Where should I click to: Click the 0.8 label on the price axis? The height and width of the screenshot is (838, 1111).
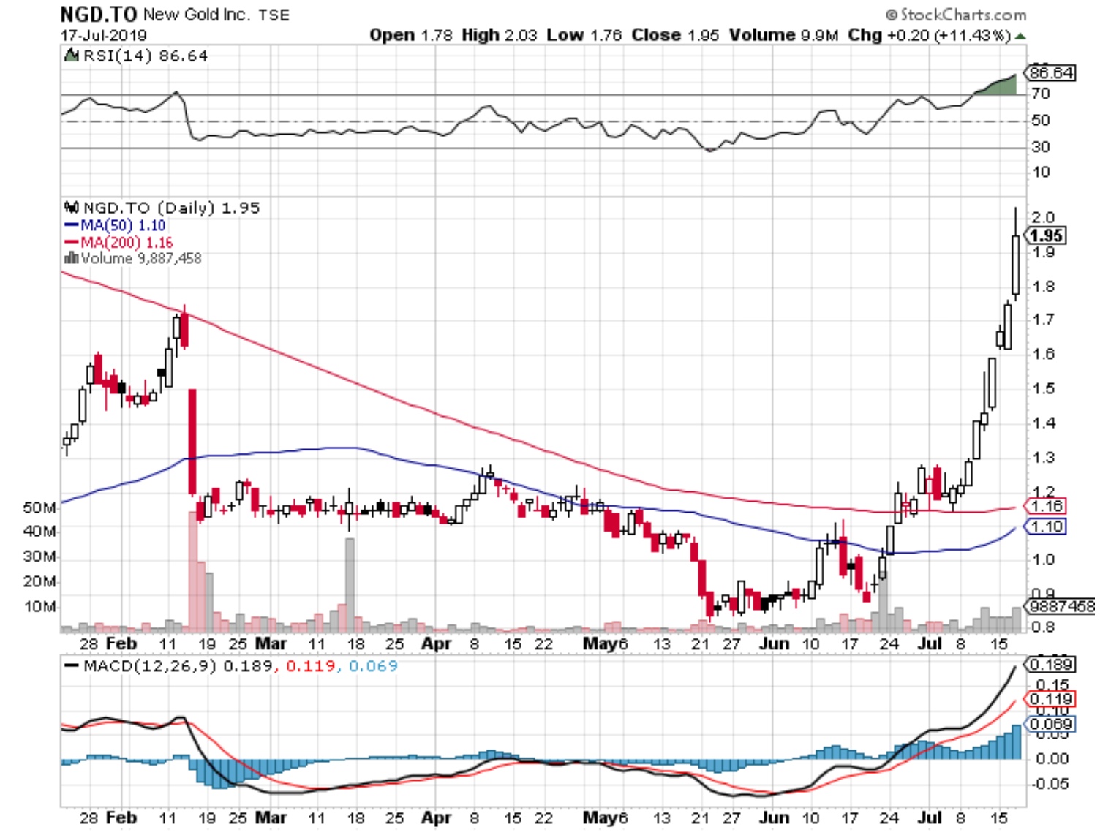1043,627
